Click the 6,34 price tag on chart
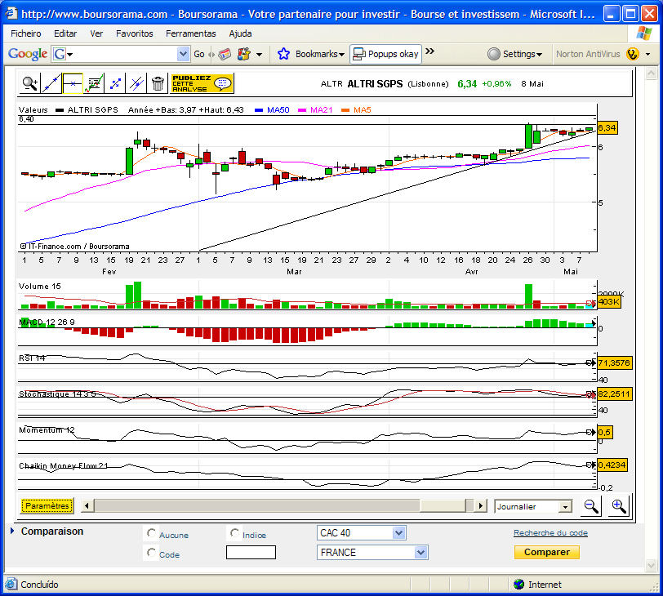The image size is (663, 596). pos(607,127)
